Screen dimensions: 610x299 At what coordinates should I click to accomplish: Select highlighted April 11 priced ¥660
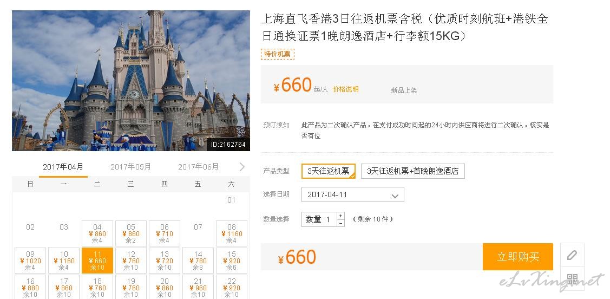(x=97, y=261)
